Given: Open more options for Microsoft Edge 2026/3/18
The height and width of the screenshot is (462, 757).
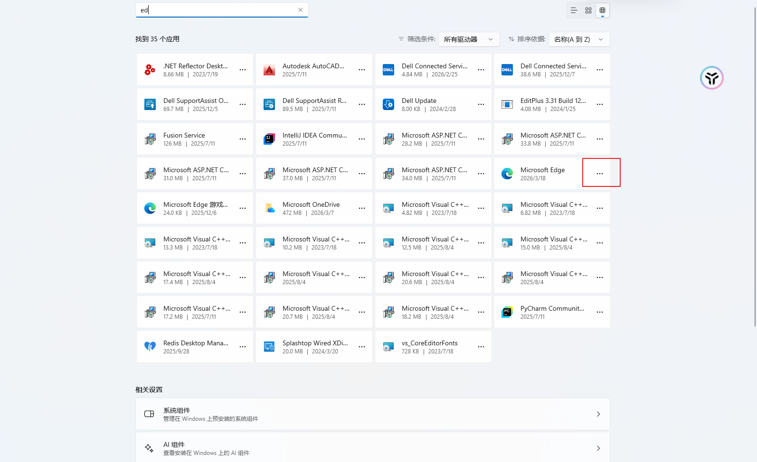Looking at the screenshot, I should tap(600, 174).
